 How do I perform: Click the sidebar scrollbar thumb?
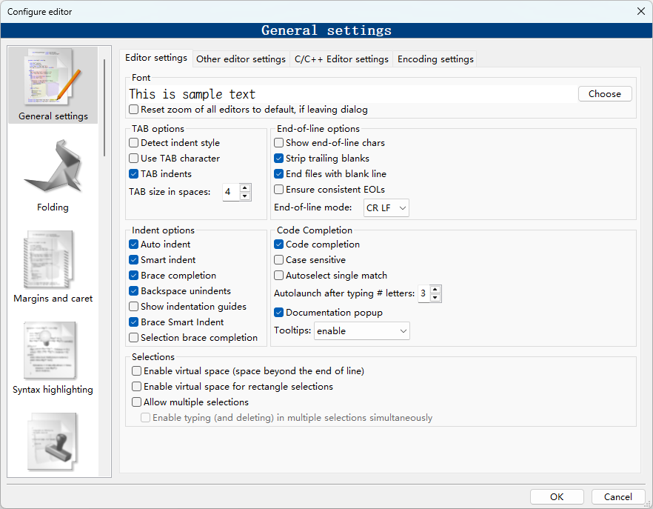(x=104, y=107)
